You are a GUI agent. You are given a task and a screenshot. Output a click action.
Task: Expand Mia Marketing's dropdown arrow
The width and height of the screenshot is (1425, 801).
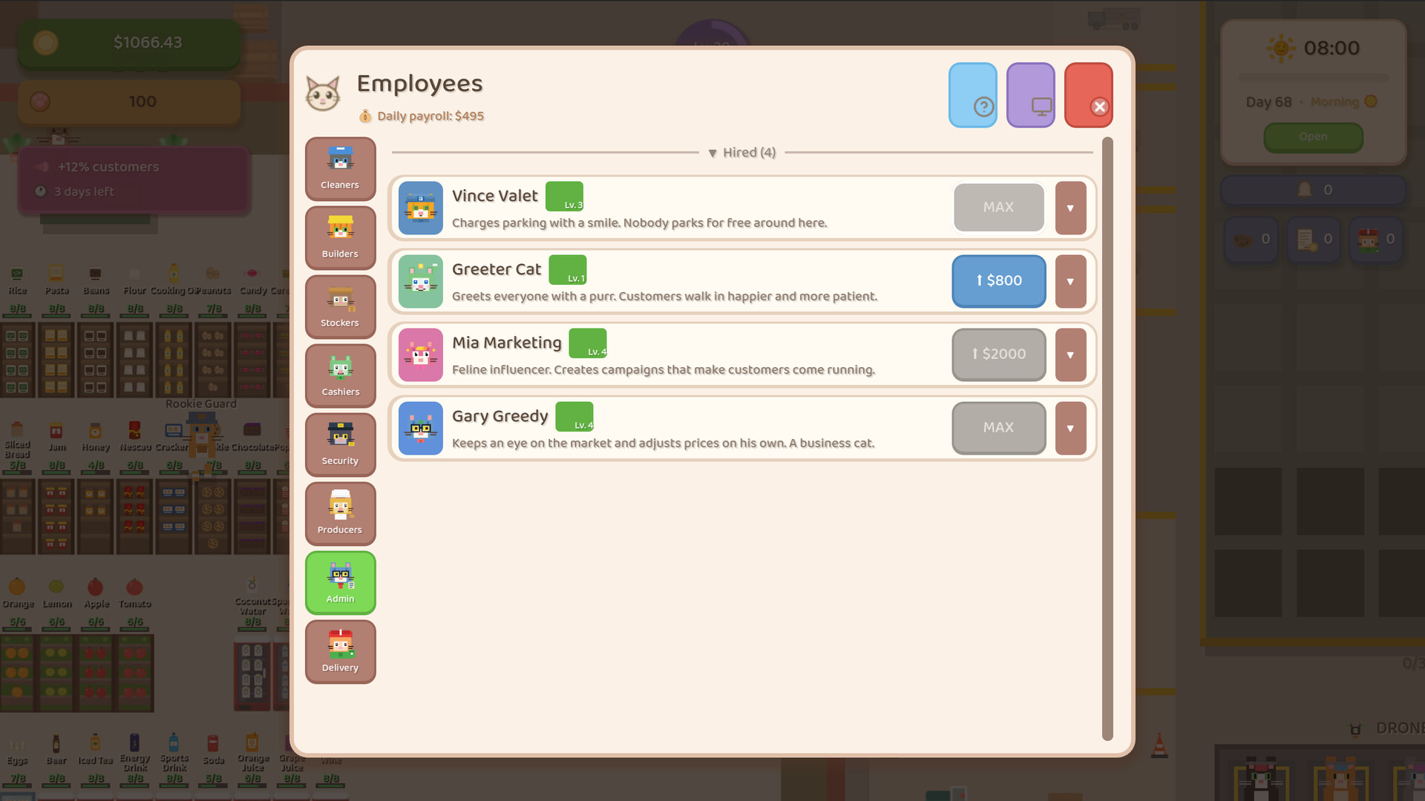tap(1070, 355)
